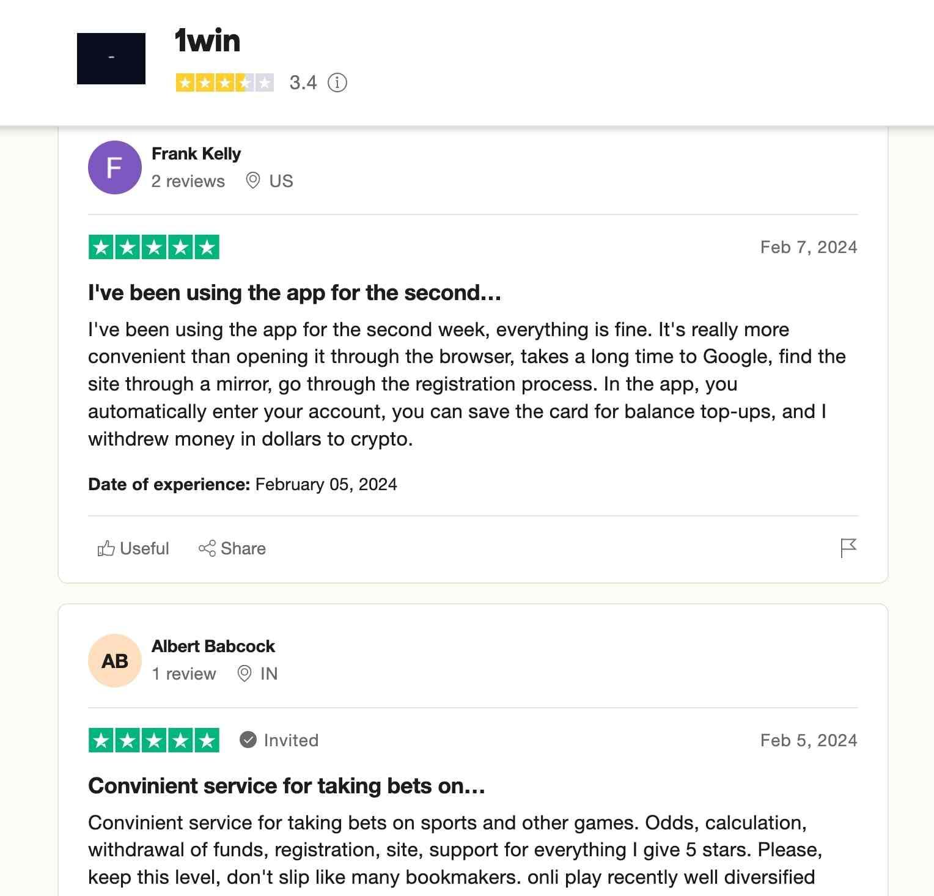Select the US location pin on Frank's review
The image size is (934, 896).
tap(254, 181)
